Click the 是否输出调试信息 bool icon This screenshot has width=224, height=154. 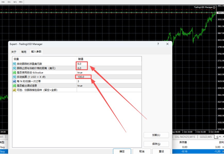(x=14, y=86)
